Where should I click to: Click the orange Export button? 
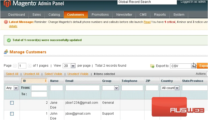point(202,66)
